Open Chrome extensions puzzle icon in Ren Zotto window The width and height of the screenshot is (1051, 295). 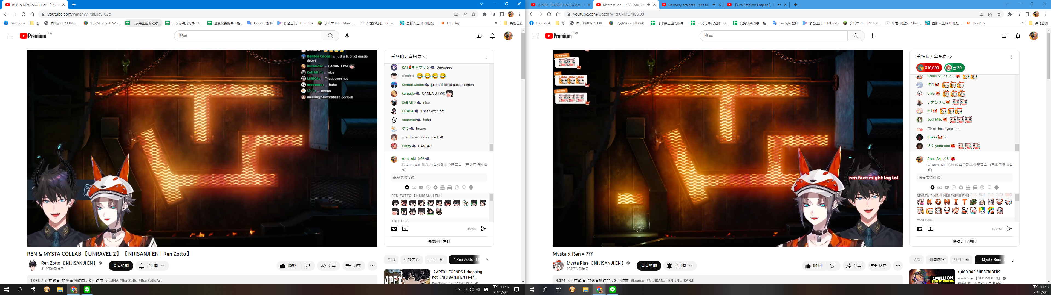[x=484, y=14]
